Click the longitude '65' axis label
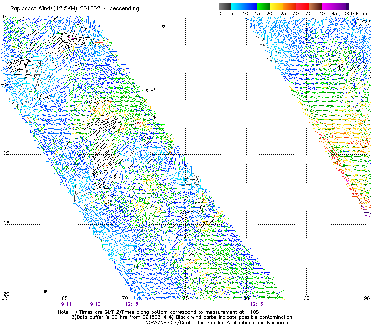Image resolution: width=371 pixels, height=326 pixels. coord(65,298)
